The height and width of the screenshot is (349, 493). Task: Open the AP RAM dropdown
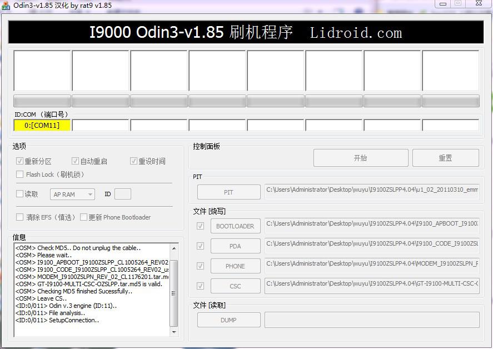pos(72,195)
